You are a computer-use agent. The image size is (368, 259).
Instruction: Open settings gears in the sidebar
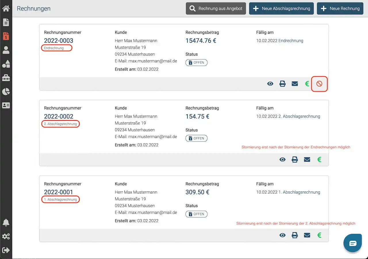[6, 237]
